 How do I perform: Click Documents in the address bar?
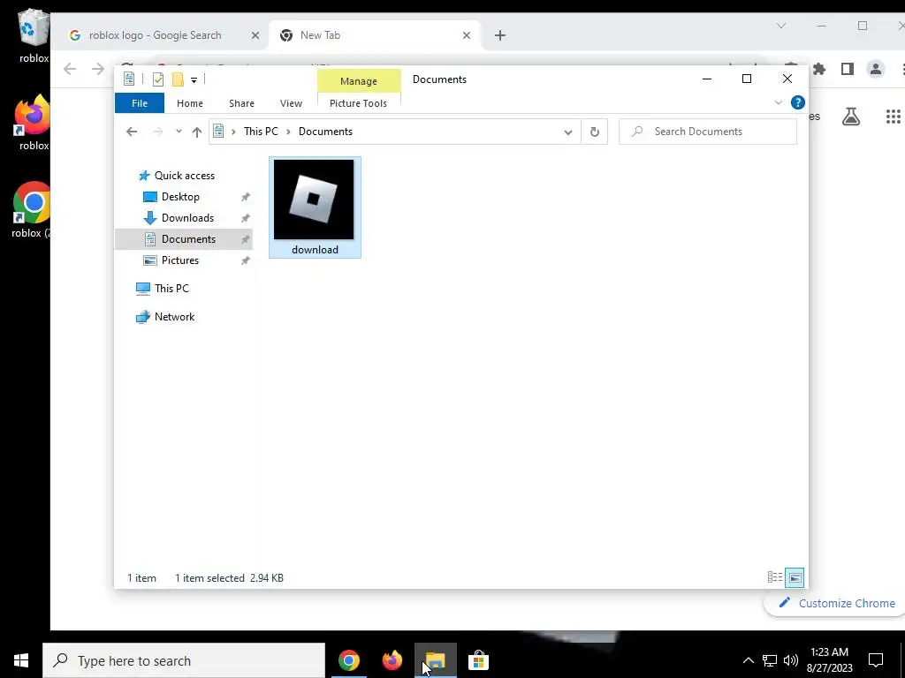coord(325,132)
